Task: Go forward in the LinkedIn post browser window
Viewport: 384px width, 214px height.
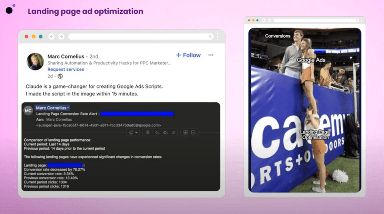Action: 61,37
